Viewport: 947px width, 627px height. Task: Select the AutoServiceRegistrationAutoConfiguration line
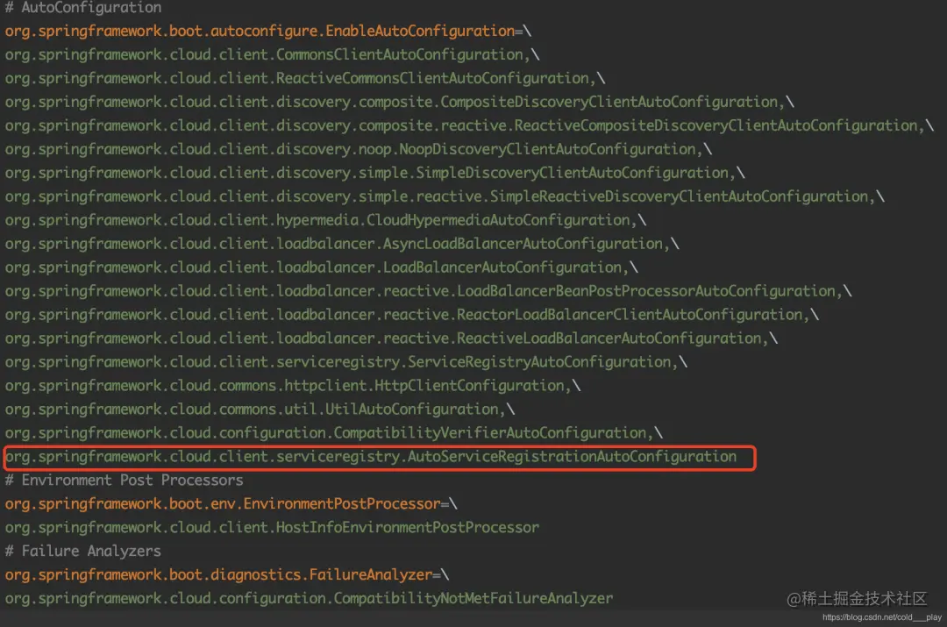371,457
